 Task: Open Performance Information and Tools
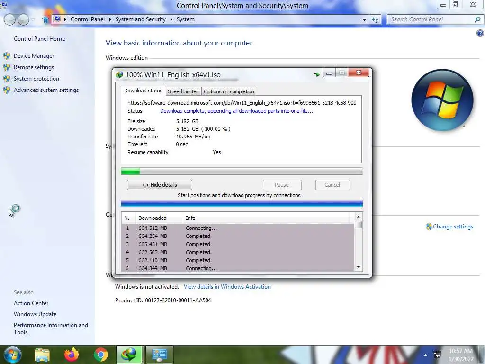tap(51, 328)
